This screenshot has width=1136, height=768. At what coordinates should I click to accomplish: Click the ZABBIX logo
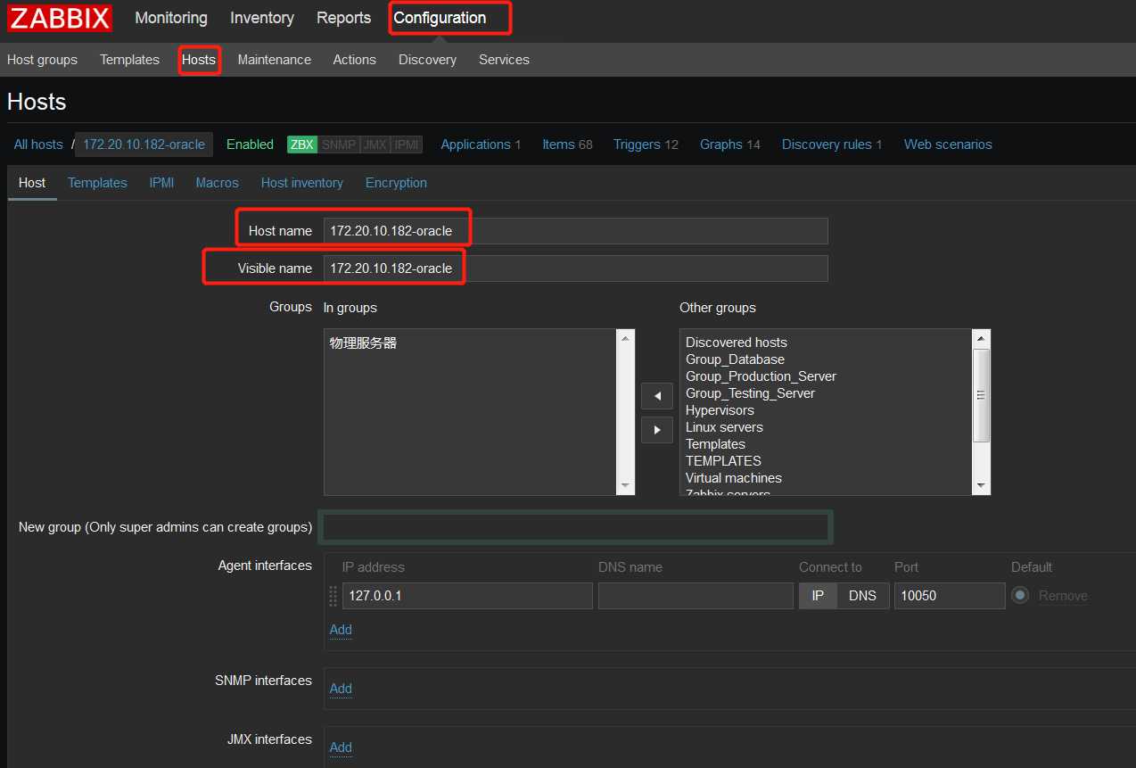click(x=60, y=18)
